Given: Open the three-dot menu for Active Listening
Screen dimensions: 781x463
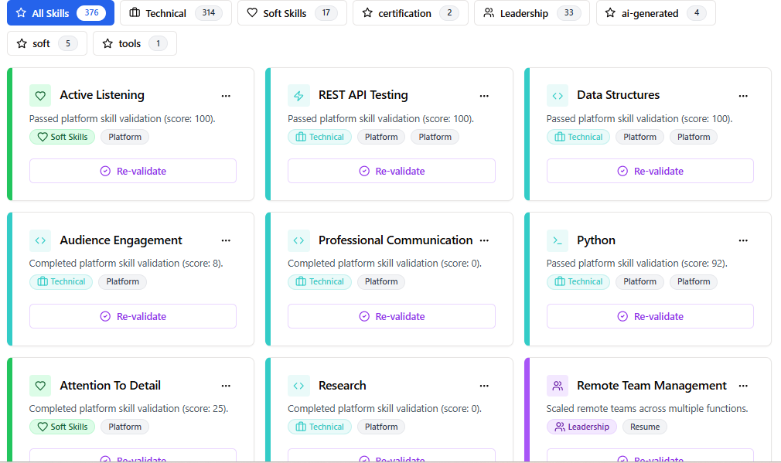Looking at the screenshot, I should coord(226,96).
